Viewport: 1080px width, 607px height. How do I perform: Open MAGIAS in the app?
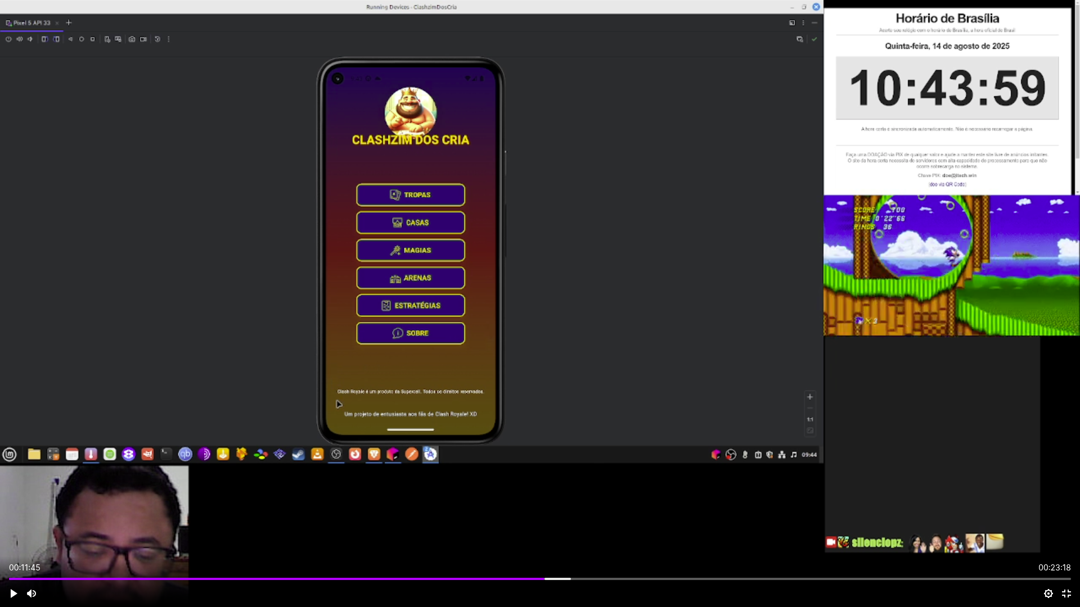pos(411,250)
